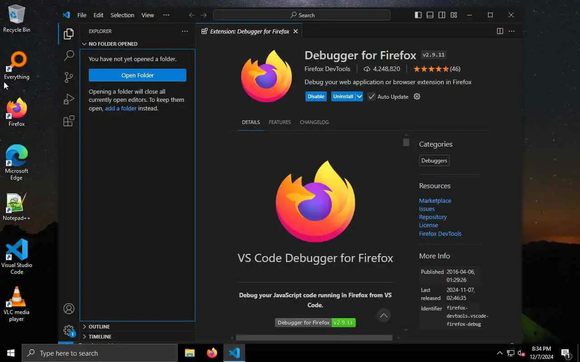The width and height of the screenshot is (580, 362).
Task: Open the notification center icon
Action: tap(566, 353)
